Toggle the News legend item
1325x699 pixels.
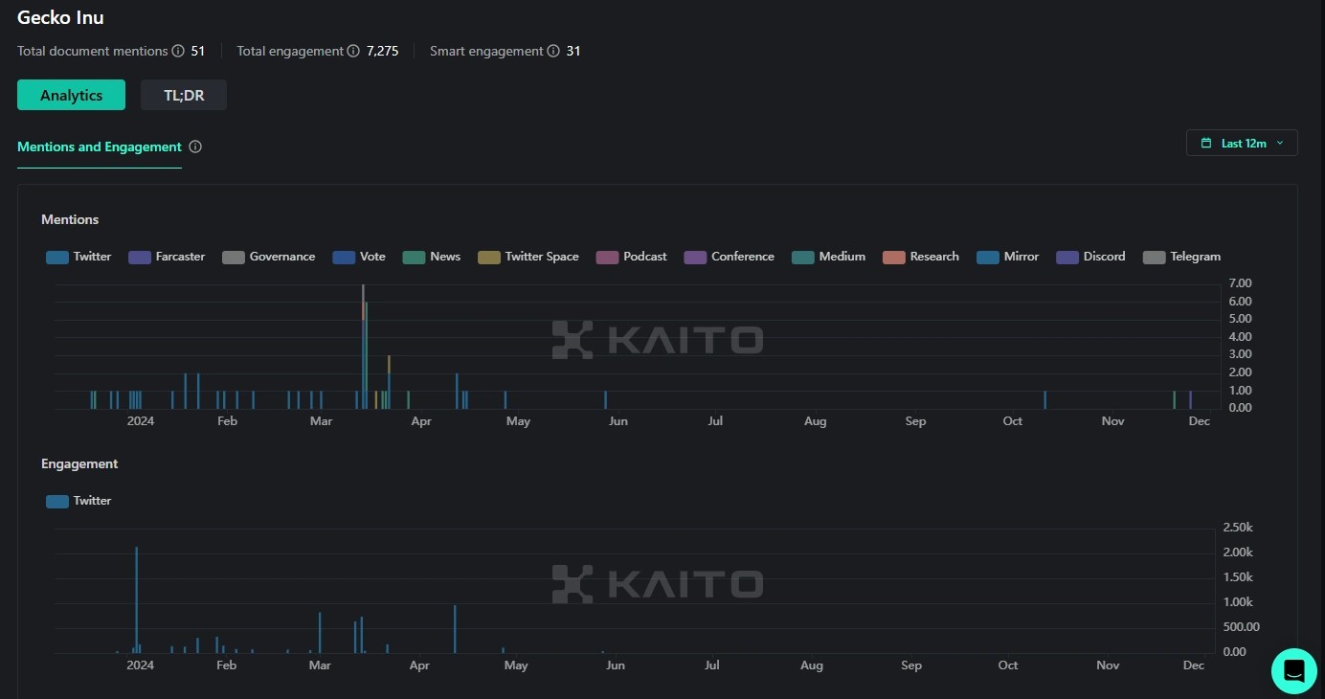432,257
